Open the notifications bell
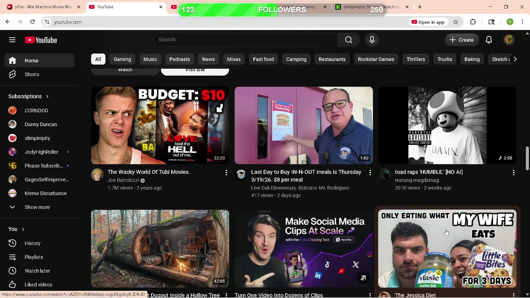 [489, 40]
